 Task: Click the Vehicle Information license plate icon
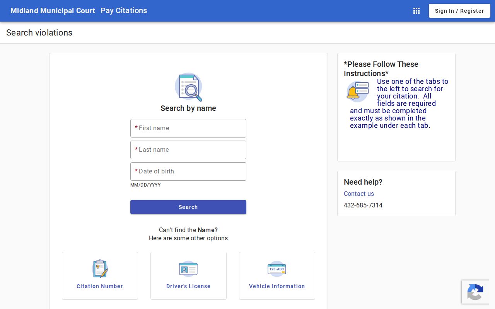pyautogui.click(x=277, y=269)
